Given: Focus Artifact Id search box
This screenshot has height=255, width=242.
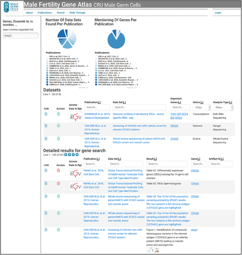Looking at the screenshot, I should (x=220, y=164).
